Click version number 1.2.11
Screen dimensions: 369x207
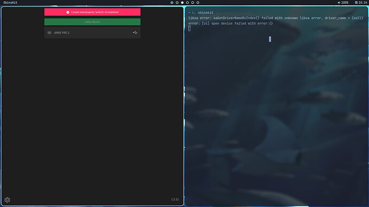(175, 199)
